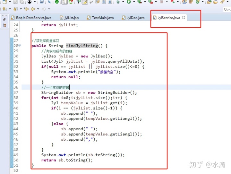Viewport: 231px width, 174px height.
Task: Close the JylService.java tab
Action: [184, 18]
